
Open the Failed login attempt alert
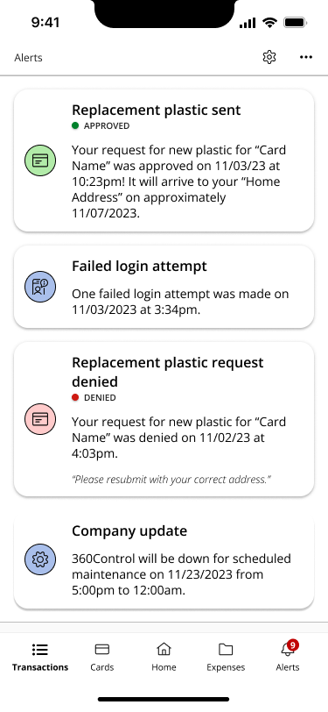(x=164, y=287)
